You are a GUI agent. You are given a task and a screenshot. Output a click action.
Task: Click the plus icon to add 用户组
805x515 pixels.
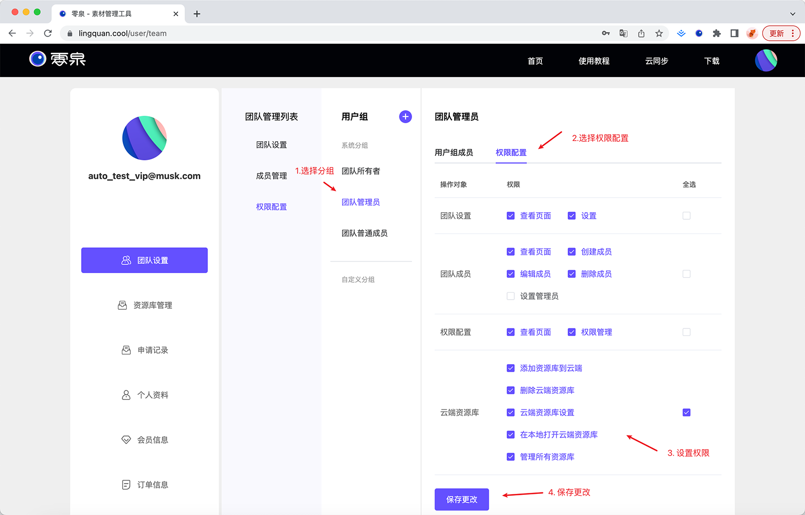pos(405,117)
